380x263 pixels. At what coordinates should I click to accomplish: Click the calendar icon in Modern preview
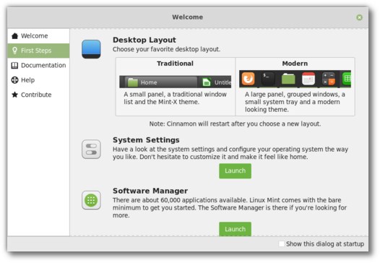click(308, 79)
